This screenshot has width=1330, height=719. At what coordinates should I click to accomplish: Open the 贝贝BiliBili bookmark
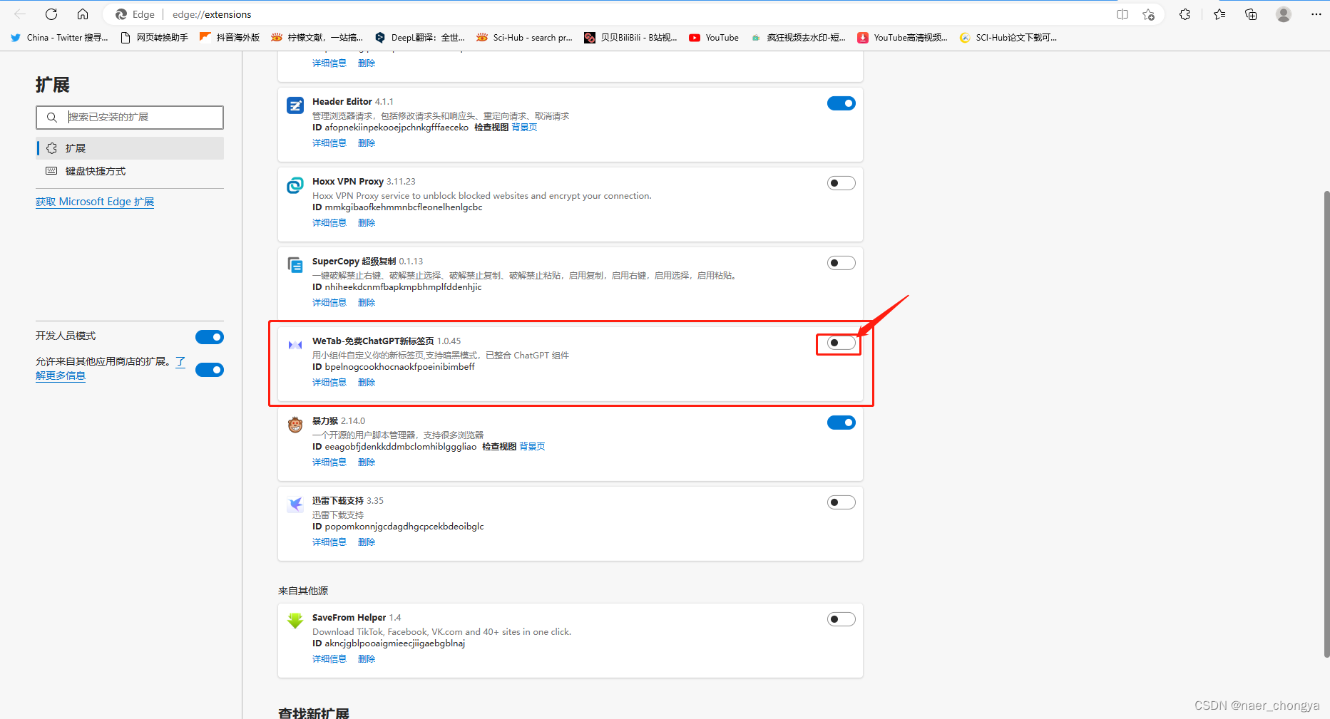click(x=630, y=38)
